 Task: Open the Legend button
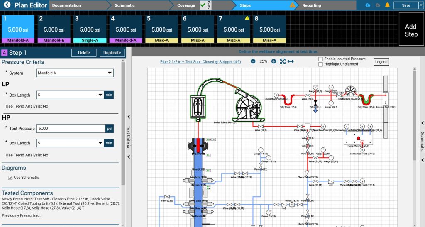381,62
